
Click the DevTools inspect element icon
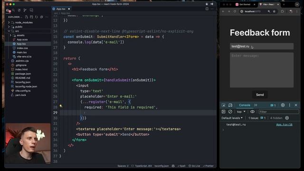coord(224,105)
